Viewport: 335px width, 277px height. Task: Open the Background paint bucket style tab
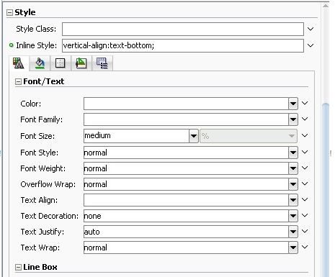click(40, 63)
